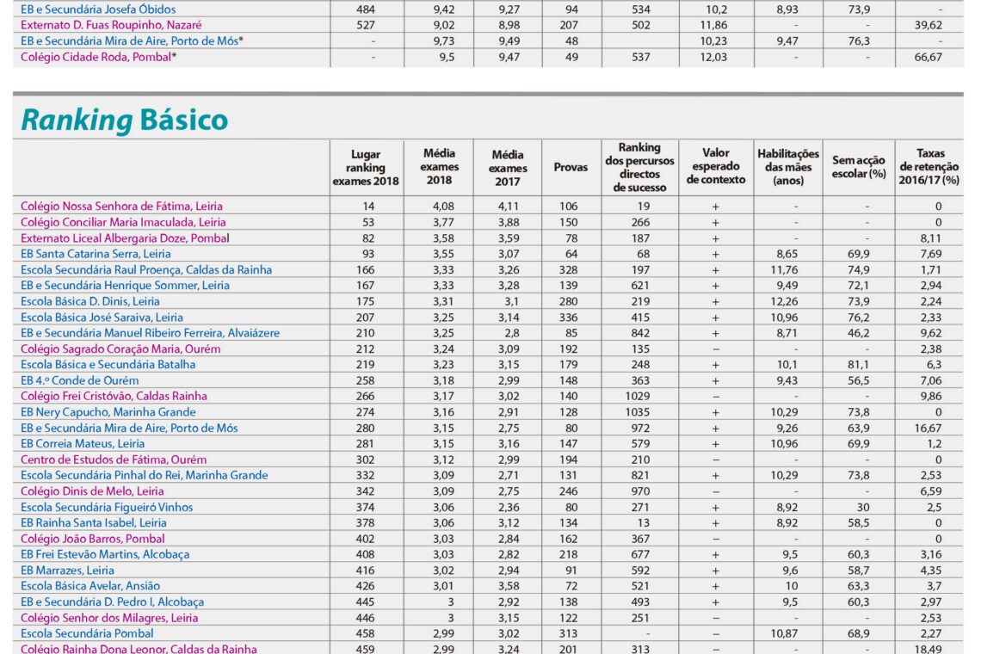This screenshot has height=654, width=981.
Task: Select 'EB e Secundária Manuel Ribeiro Ferreira, Alvaiázere'
Action: pyautogui.click(x=150, y=333)
